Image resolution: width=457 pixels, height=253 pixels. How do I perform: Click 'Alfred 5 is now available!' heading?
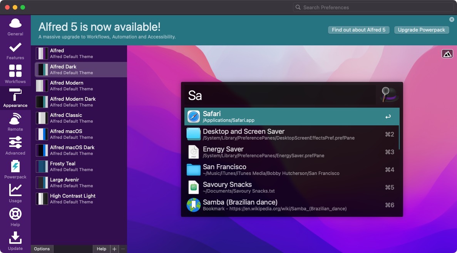coord(99,27)
